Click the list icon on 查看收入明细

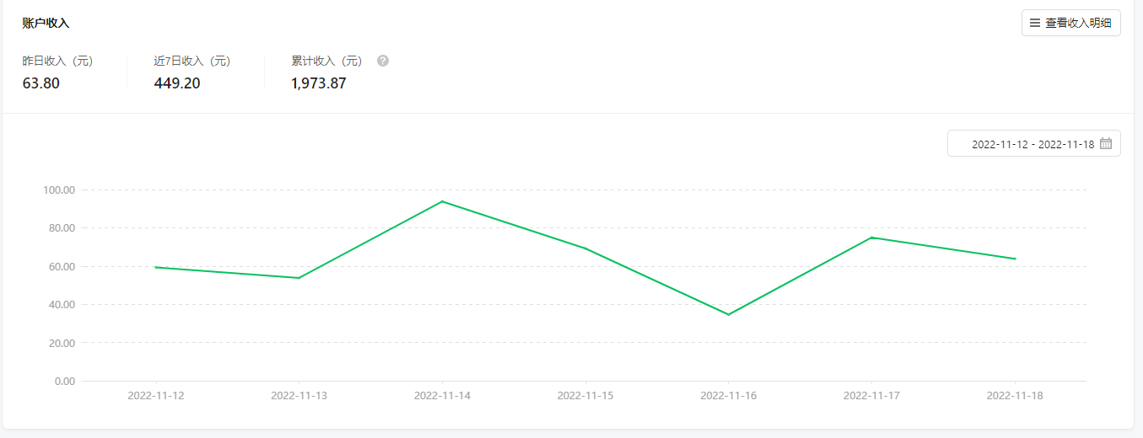(x=1035, y=24)
